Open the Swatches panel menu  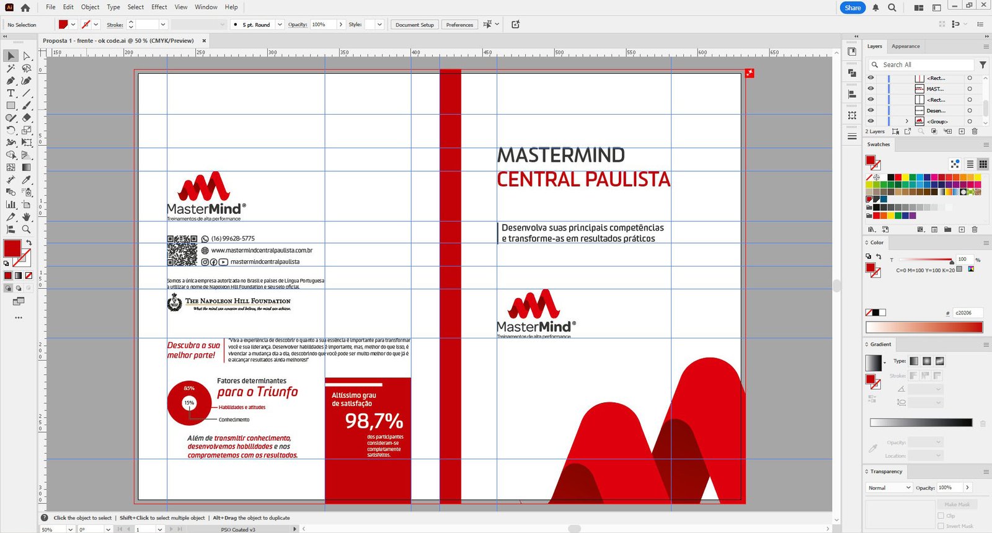986,144
